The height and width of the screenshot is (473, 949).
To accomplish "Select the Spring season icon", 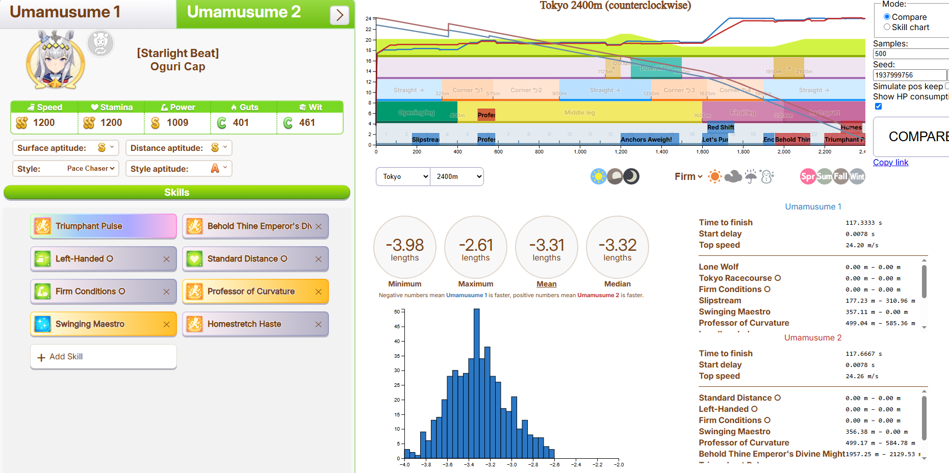I will click(x=808, y=176).
